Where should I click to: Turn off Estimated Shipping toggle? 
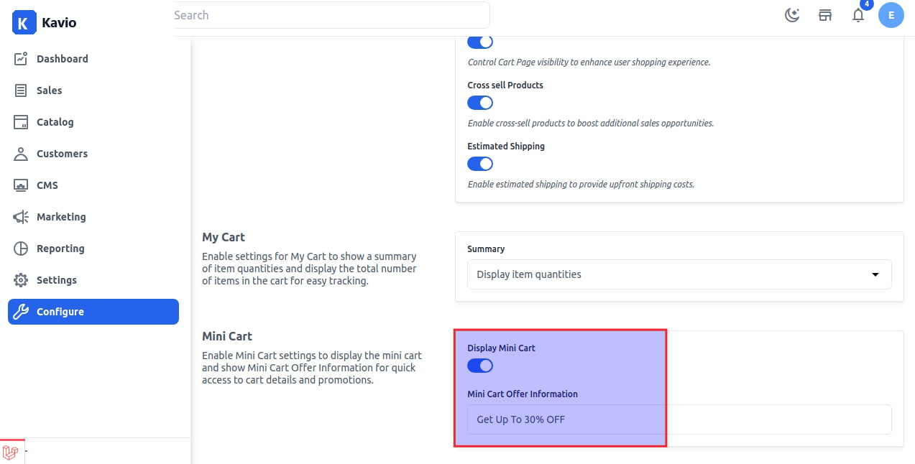click(480, 164)
